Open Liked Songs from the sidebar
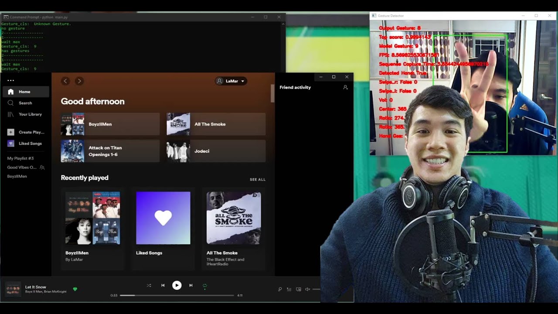558x314 pixels. (26, 143)
